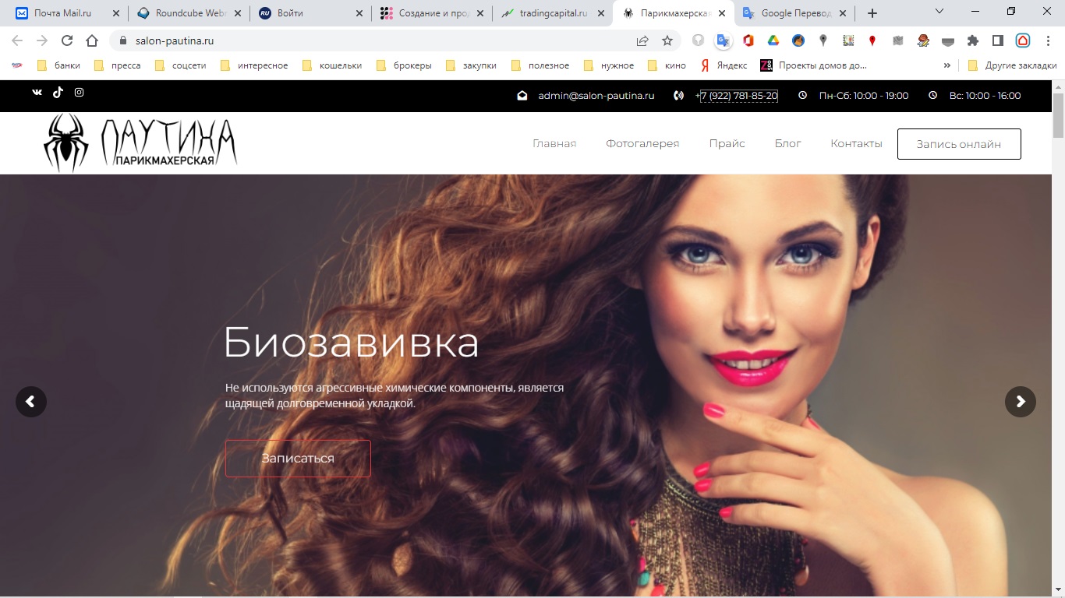Screen dimensions: 1065x598
Task: Open the Instagram social icon
Action: point(79,92)
